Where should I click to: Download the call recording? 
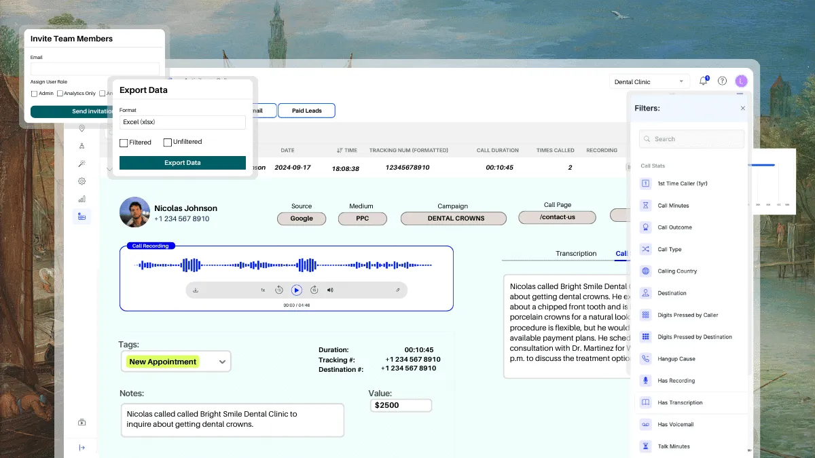(x=196, y=290)
